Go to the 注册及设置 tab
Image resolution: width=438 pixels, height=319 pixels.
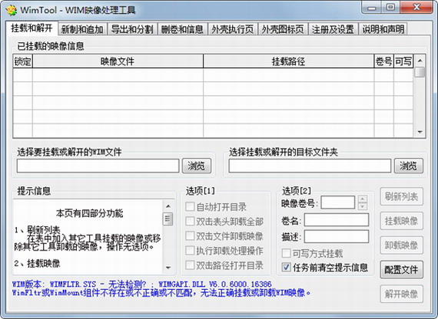click(333, 29)
